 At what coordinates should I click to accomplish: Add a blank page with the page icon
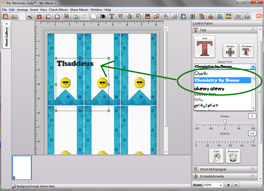point(94,16)
